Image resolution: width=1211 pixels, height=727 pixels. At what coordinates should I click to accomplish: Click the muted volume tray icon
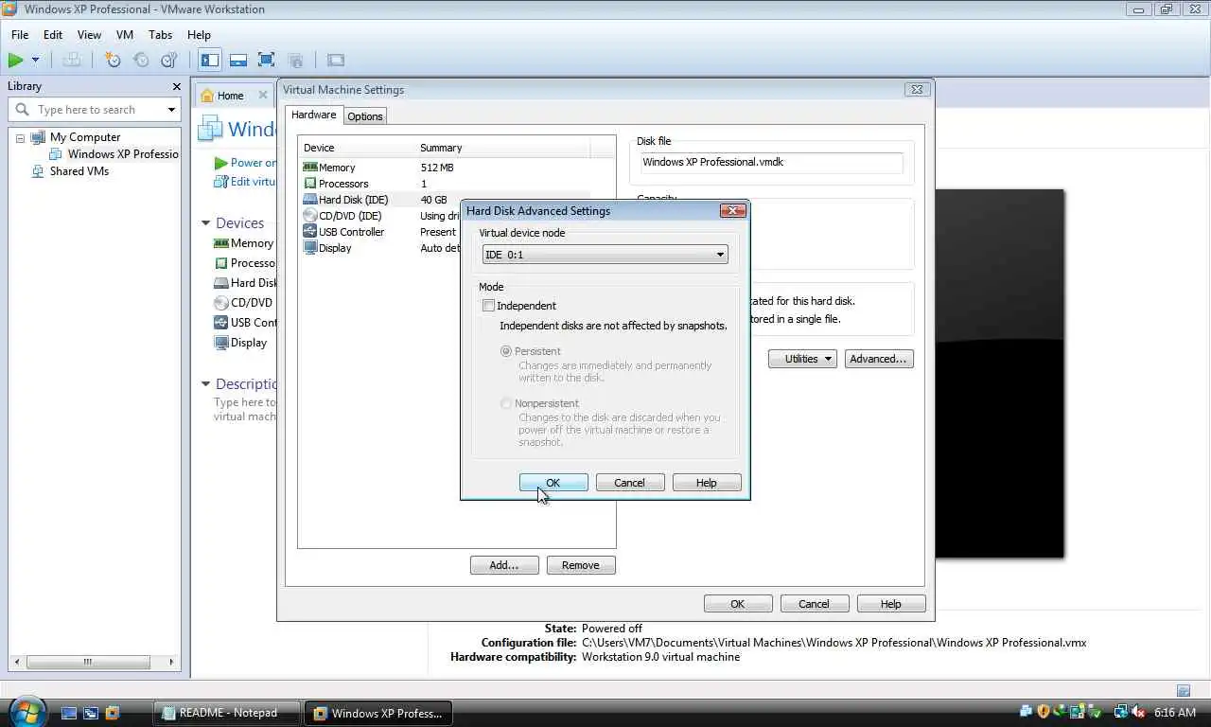(x=1138, y=712)
